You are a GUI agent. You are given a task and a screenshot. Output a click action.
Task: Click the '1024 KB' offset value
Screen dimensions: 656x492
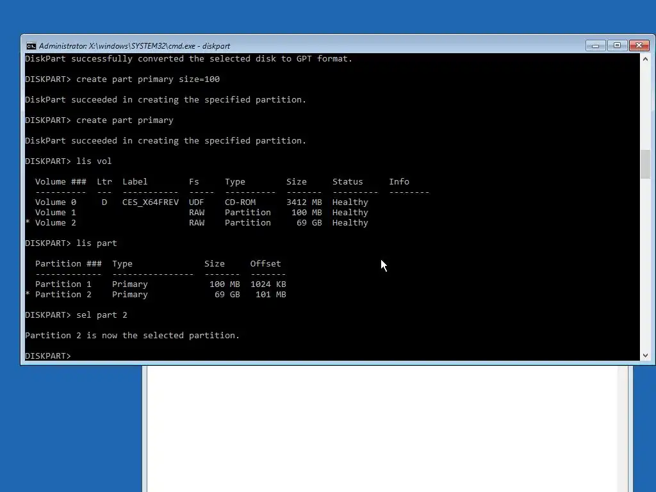pyautogui.click(x=268, y=284)
